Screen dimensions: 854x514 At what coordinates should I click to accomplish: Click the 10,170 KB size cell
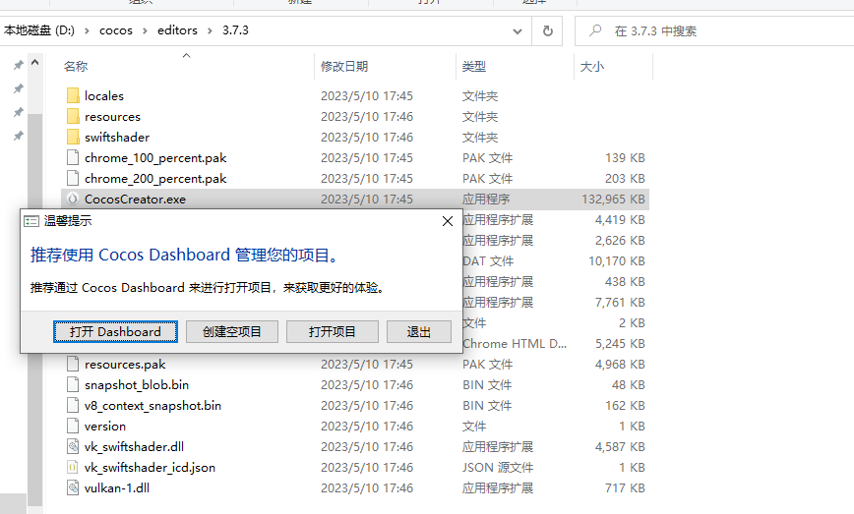pos(617,261)
